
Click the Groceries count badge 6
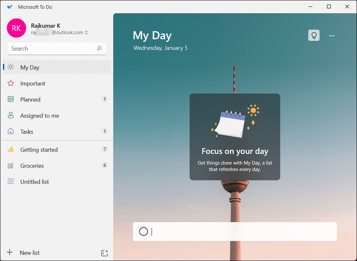click(104, 165)
